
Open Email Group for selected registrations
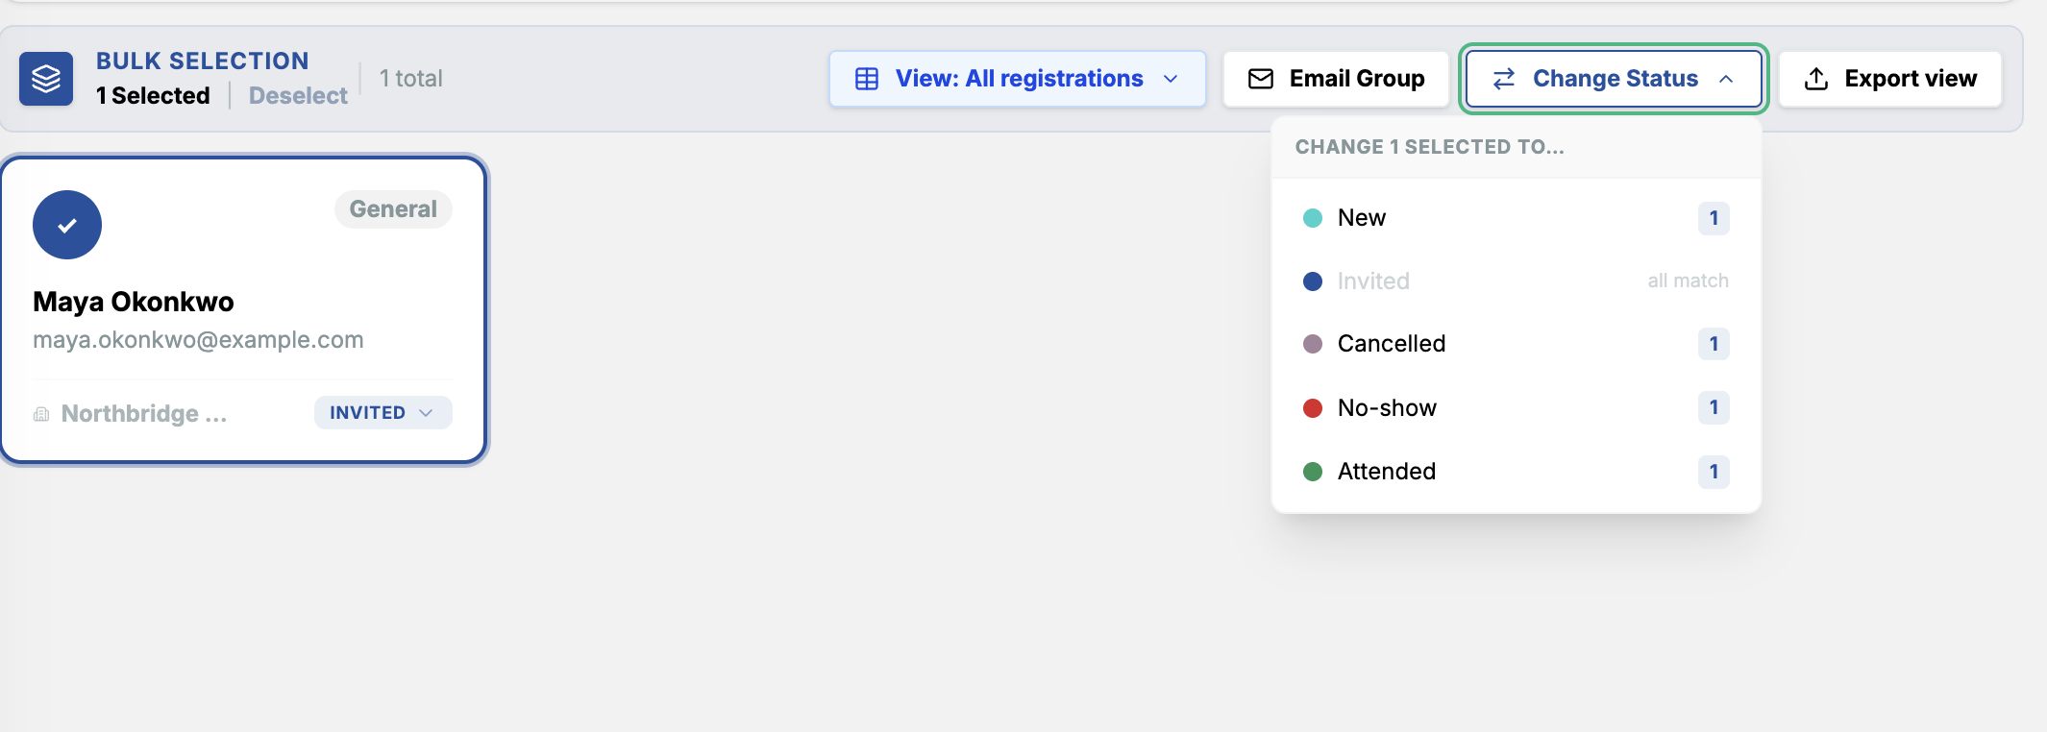tap(1336, 79)
